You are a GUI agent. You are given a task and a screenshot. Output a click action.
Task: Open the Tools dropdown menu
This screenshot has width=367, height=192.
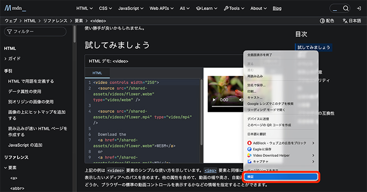234,8
